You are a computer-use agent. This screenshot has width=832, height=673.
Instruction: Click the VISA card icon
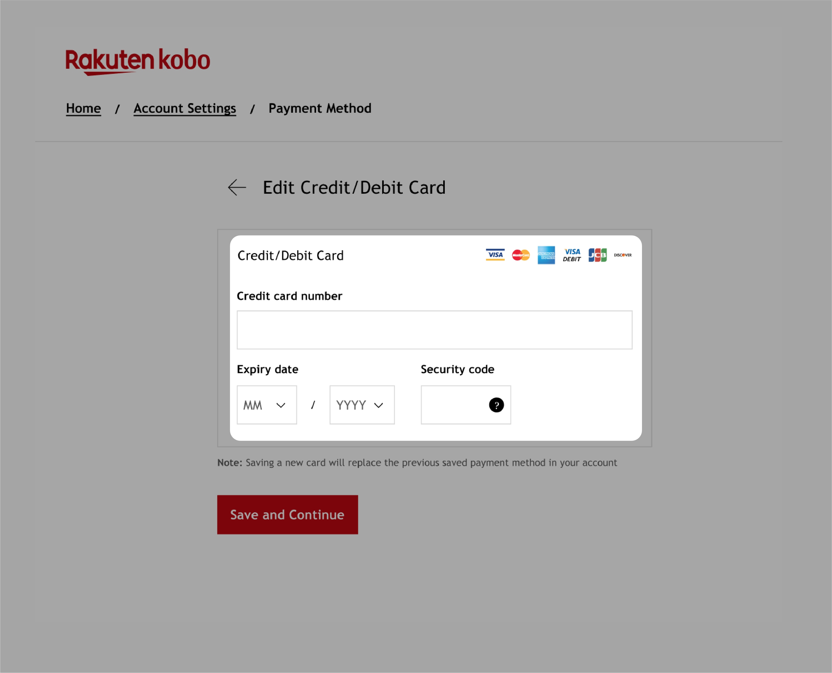494,255
